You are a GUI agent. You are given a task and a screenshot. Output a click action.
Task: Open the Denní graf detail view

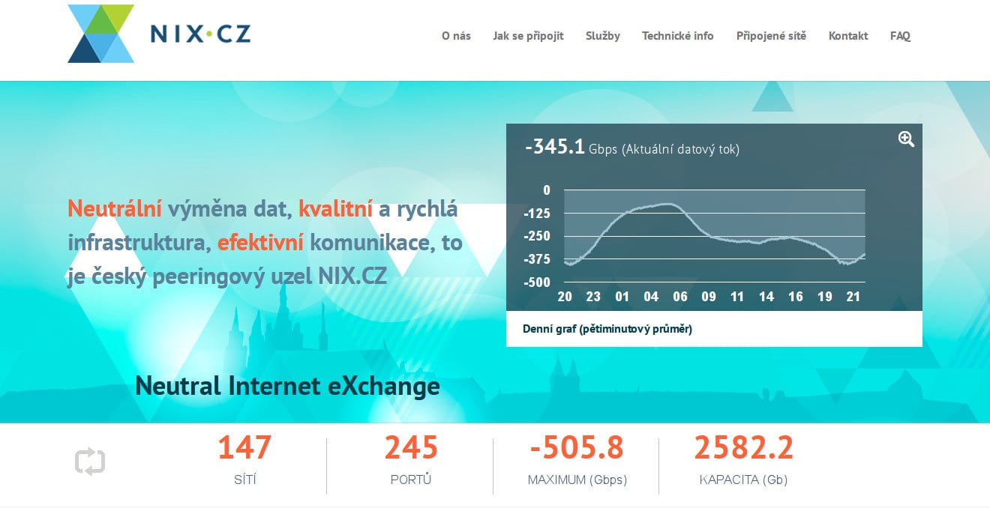point(607,329)
